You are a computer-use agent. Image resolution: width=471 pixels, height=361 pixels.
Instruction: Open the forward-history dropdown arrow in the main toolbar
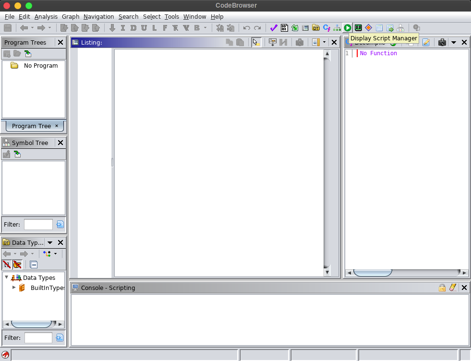(x=50, y=28)
